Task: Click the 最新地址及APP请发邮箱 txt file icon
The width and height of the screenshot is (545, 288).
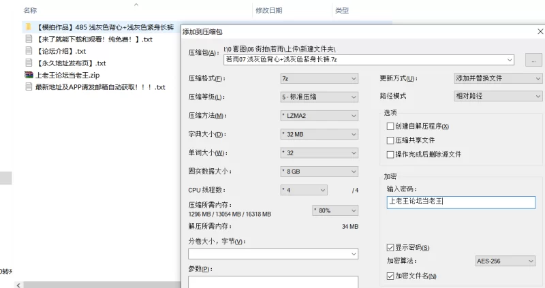Action: (29, 87)
